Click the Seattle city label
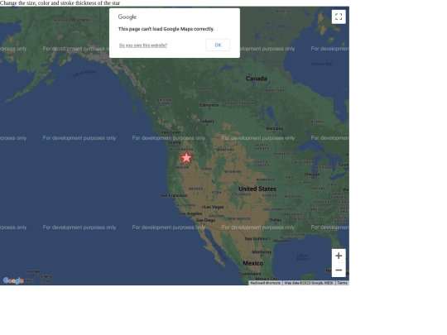 click(174, 142)
